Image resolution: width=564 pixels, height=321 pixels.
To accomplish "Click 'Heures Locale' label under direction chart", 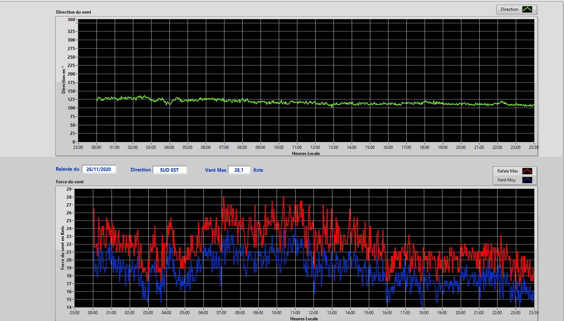I will coord(306,153).
